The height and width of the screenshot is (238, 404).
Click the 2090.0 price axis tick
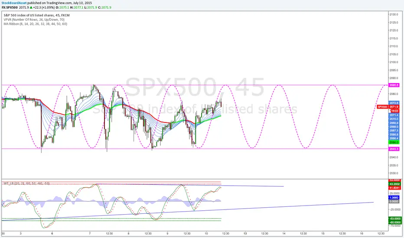click(x=394, y=78)
